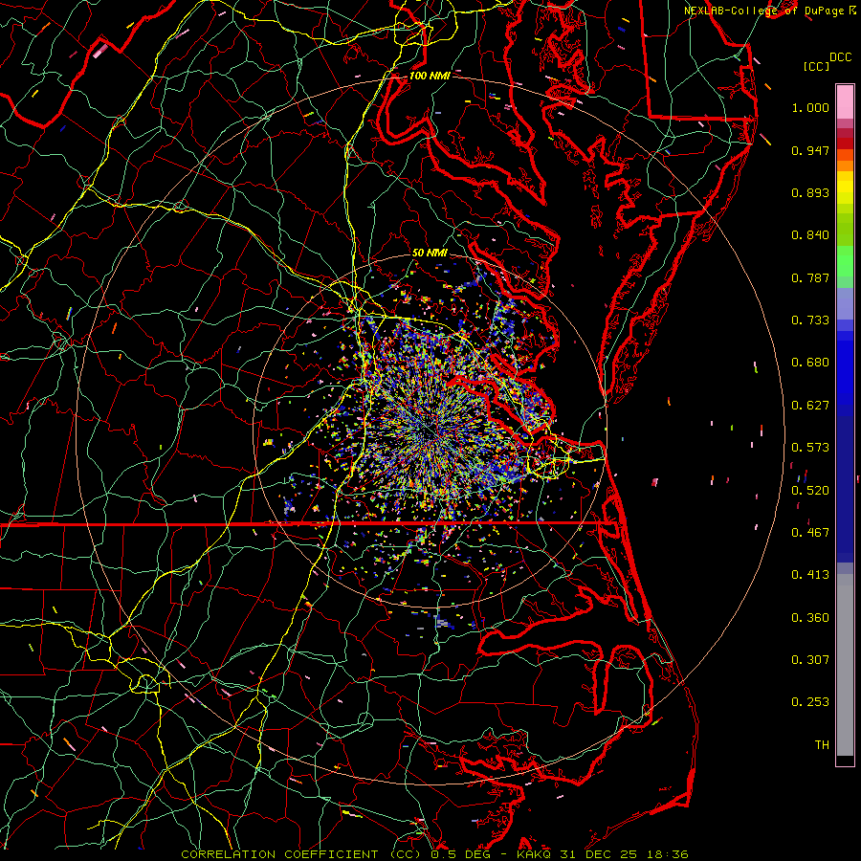Viewport: 861px width, 861px height.
Task: Click the radar site center of the sweep
Action: [430, 430]
